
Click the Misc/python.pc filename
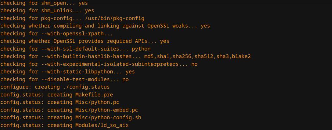coord(97,102)
